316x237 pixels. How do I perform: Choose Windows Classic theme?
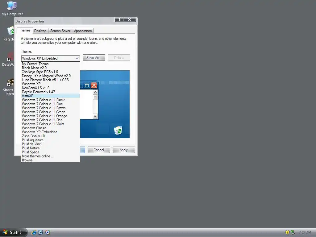pyautogui.click(x=51, y=128)
